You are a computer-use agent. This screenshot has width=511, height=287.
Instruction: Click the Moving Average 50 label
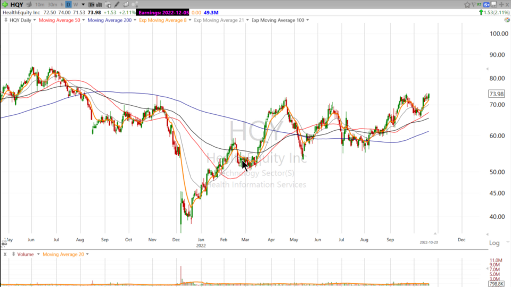pos(59,20)
